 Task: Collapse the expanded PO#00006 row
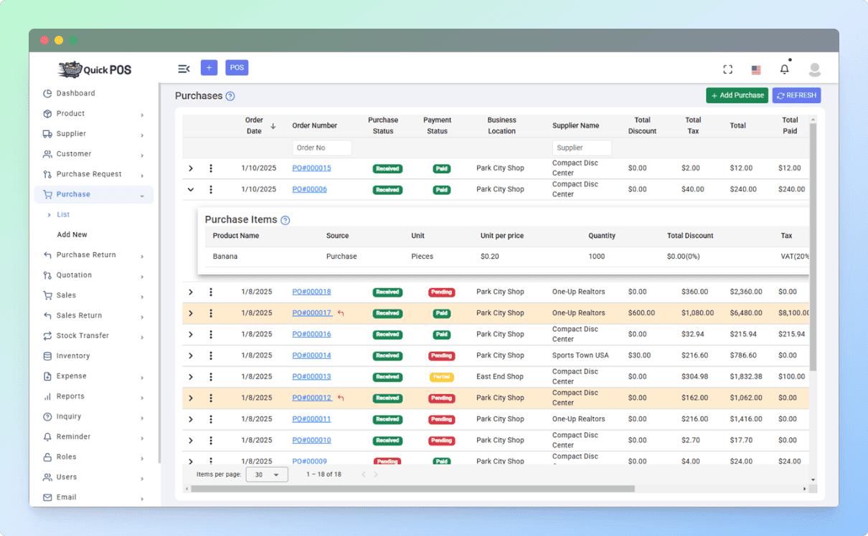191,189
